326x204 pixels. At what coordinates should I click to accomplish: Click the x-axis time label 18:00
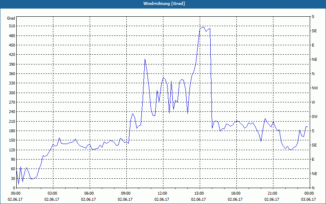coord(236,193)
